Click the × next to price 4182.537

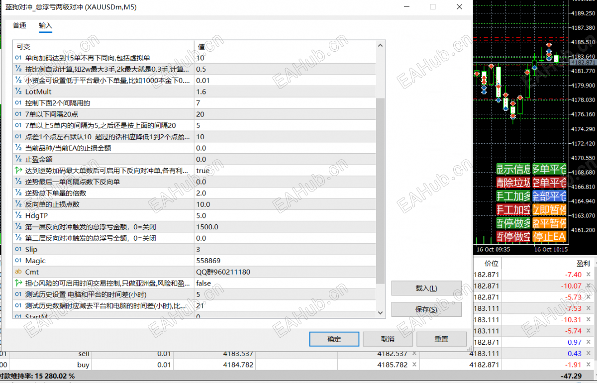coord(414,353)
